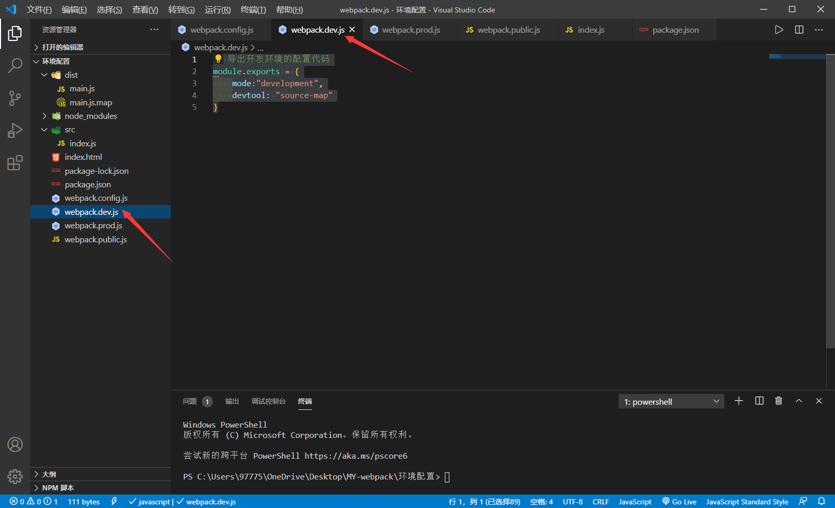Open the Explorer view in activity bar
835x508 pixels.
click(15, 34)
